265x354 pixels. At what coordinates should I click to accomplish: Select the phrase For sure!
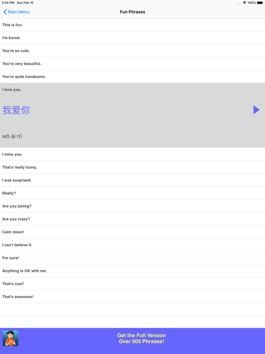[x=132, y=258]
